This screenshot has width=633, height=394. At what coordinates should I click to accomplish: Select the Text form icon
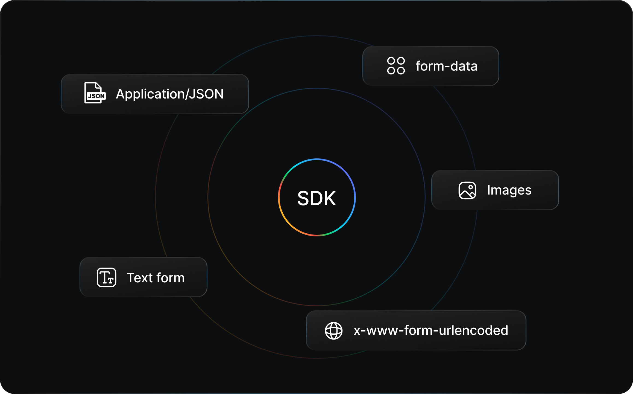point(107,278)
